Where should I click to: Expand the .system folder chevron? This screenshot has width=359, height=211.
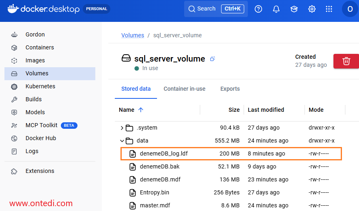tap(122, 128)
